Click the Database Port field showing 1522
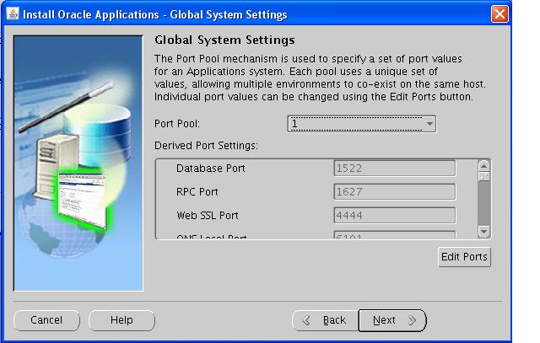The height and width of the screenshot is (343, 540). (394, 169)
